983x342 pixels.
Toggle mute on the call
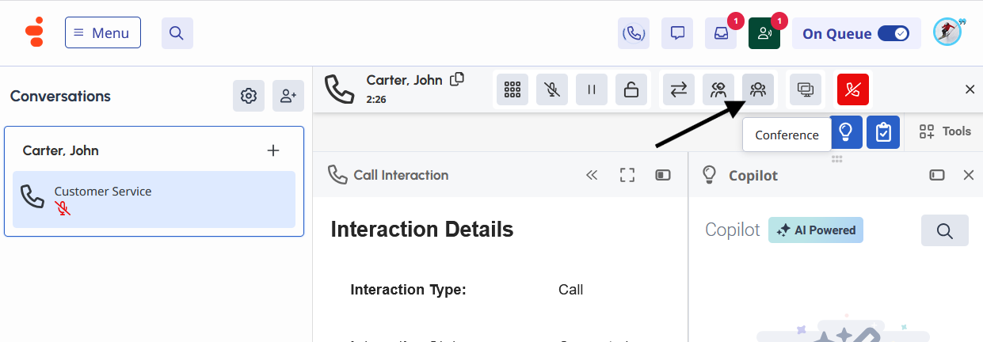point(552,89)
